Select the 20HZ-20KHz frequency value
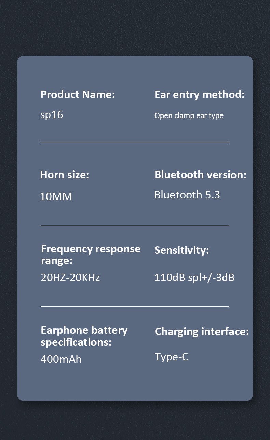 coord(70,277)
